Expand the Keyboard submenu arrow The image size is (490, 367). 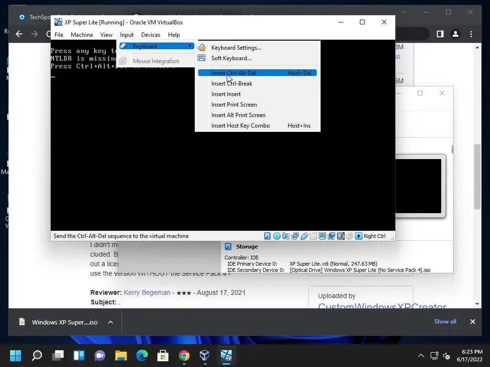(x=189, y=46)
